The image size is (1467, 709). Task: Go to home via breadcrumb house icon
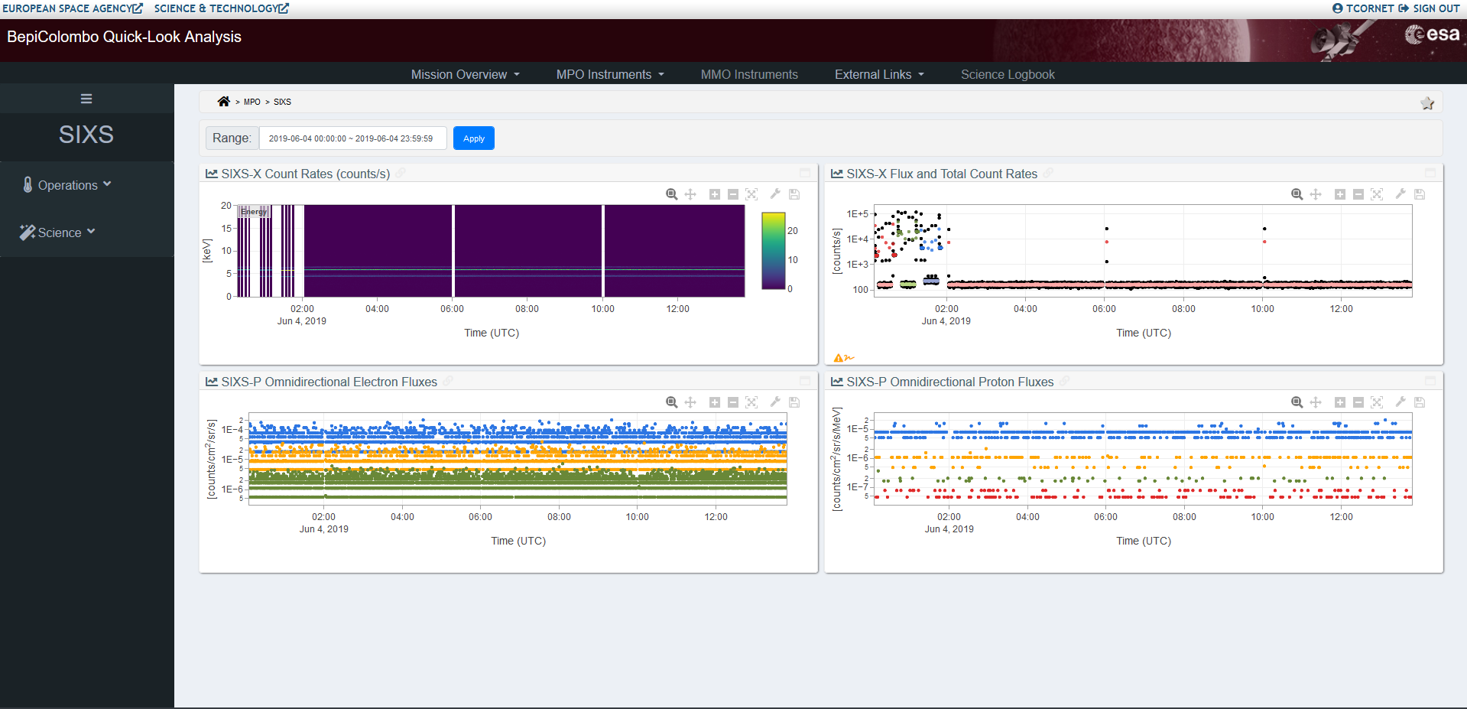pyautogui.click(x=223, y=102)
